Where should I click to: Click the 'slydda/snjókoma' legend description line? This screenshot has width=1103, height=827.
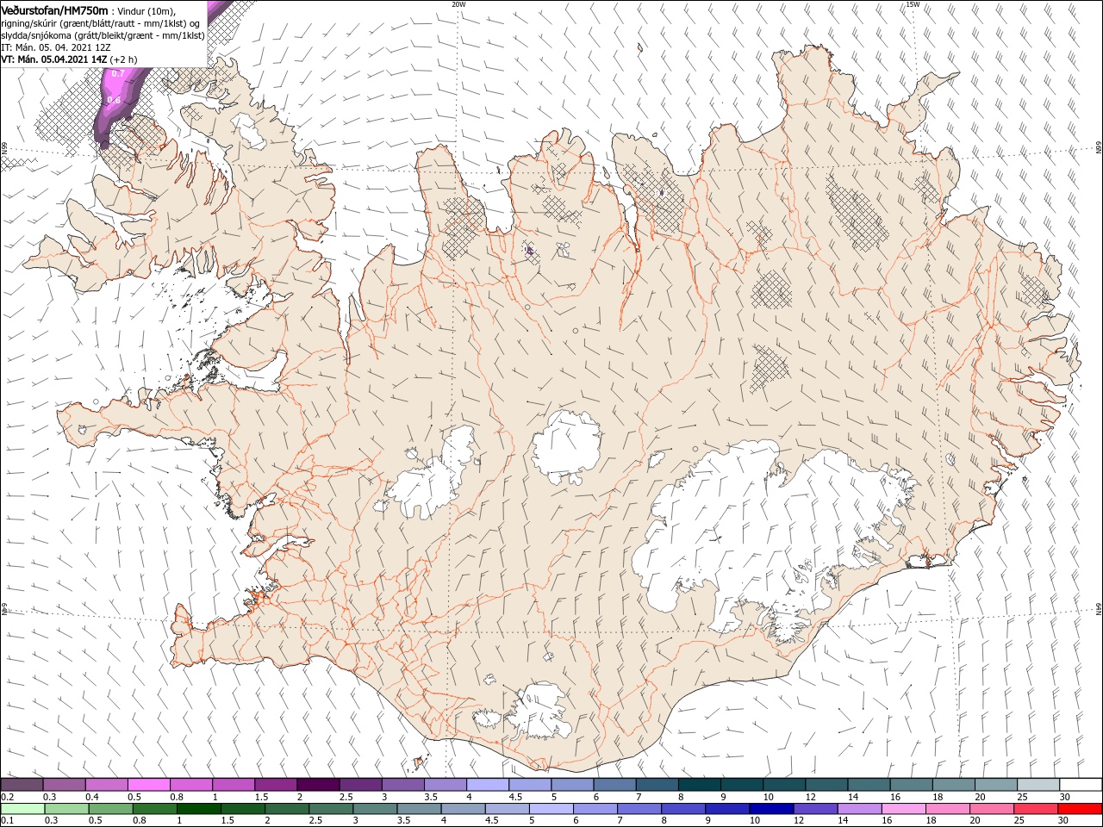pos(103,35)
